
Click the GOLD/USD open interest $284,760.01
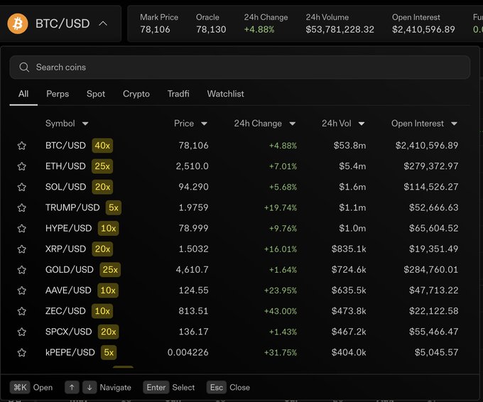(430, 270)
